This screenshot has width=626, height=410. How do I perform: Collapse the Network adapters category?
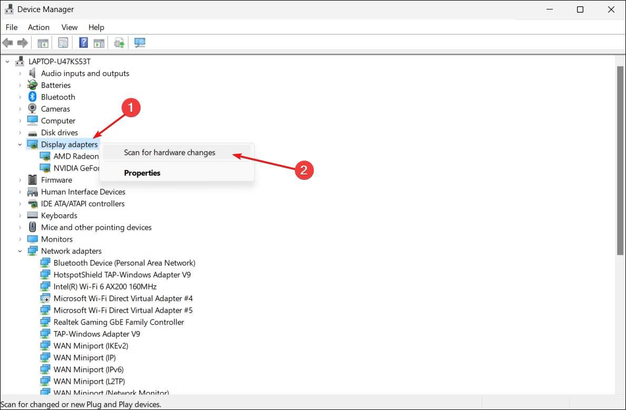tap(20, 251)
